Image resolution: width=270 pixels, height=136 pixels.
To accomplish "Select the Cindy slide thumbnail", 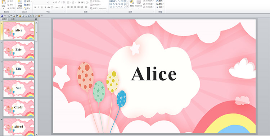I will click(19, 108).
